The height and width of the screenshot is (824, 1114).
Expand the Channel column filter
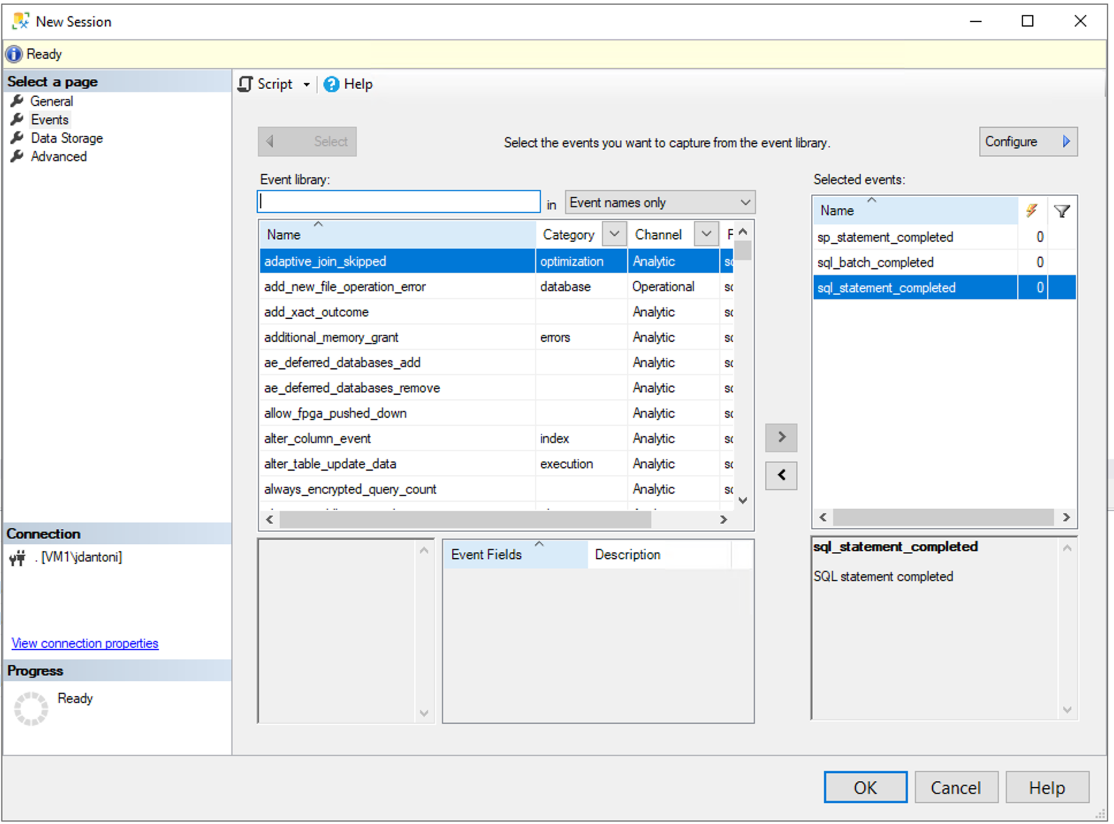pos(707,235)
